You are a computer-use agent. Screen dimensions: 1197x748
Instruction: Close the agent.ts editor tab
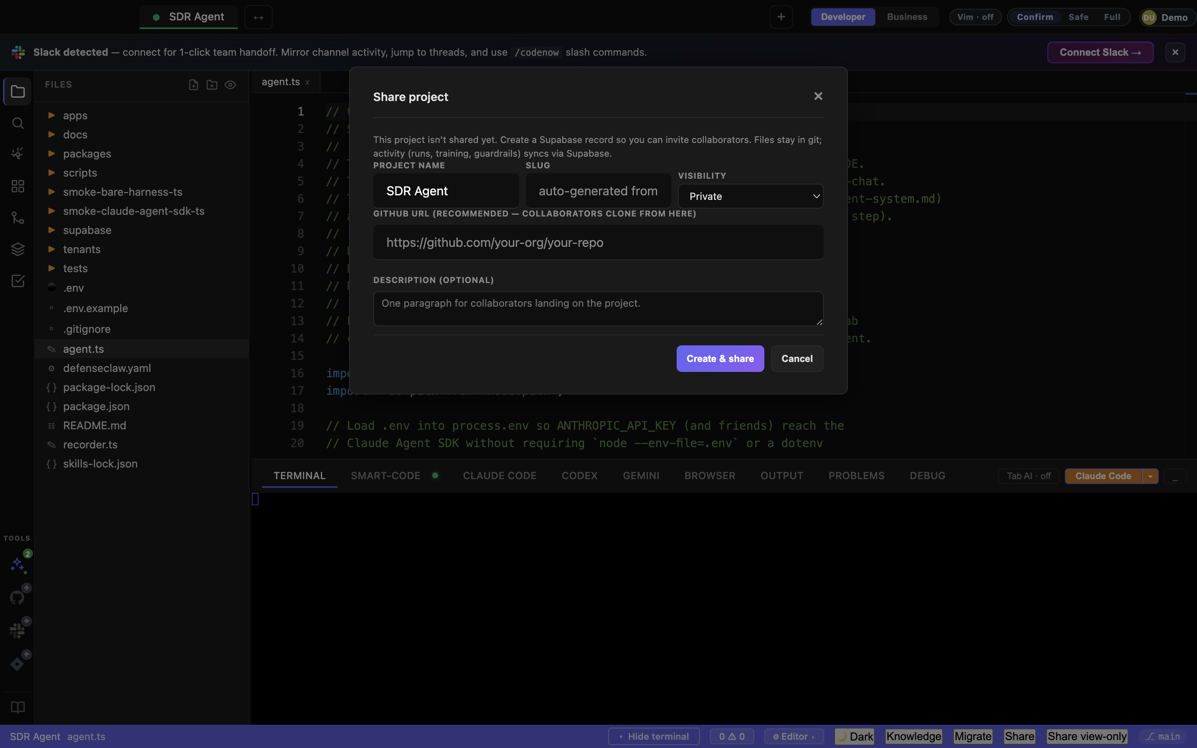click(307, 83)
